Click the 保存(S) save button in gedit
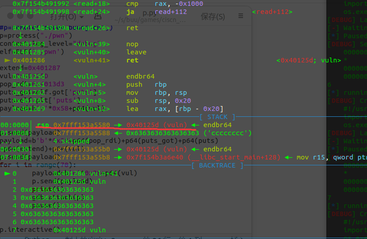 [x=213, y=17]
